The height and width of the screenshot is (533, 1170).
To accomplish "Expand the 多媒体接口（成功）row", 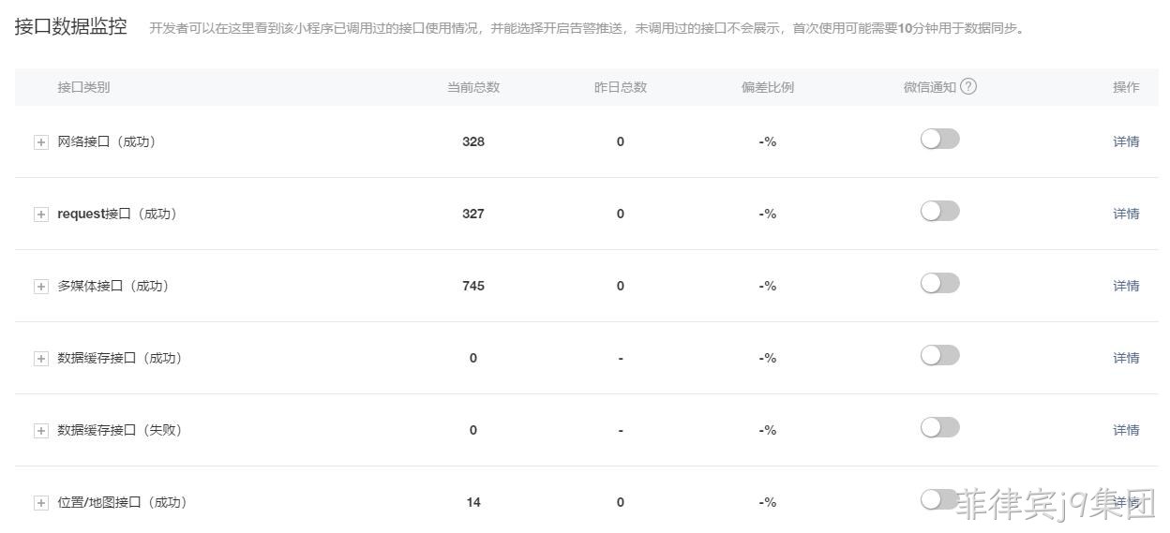I will pyautogui.click(x=41, y=287).
